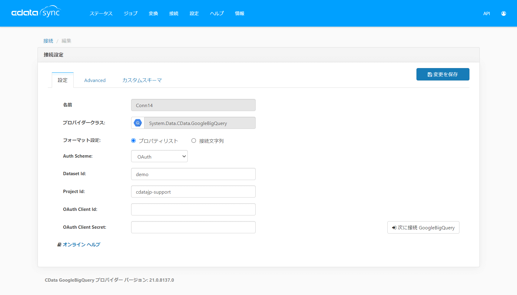Click the Google BigQuery provider icon
This screenshot has width=517, height=295.
[138, 123]
